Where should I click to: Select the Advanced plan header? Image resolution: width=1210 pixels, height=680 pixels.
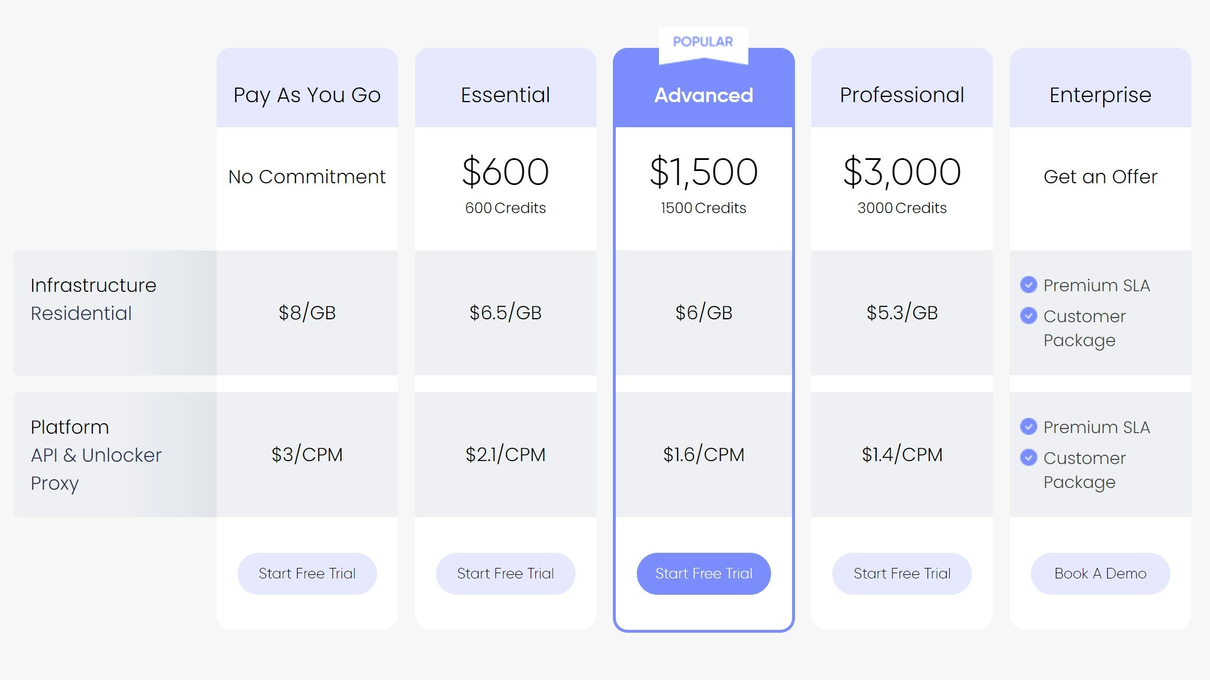click(x=703, y=95)
